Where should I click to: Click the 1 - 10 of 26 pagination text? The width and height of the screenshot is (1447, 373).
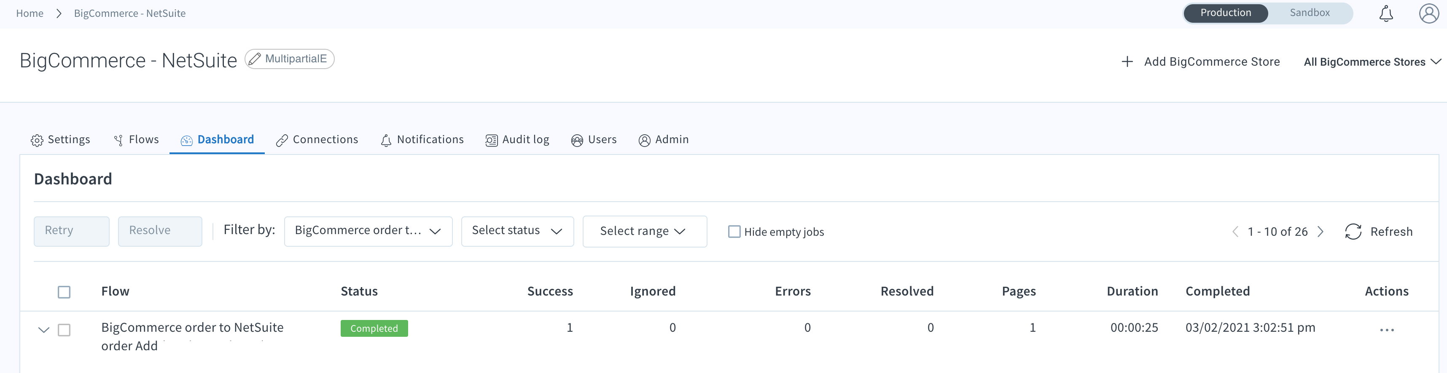pyautogui.click(x=1278, y=232)
